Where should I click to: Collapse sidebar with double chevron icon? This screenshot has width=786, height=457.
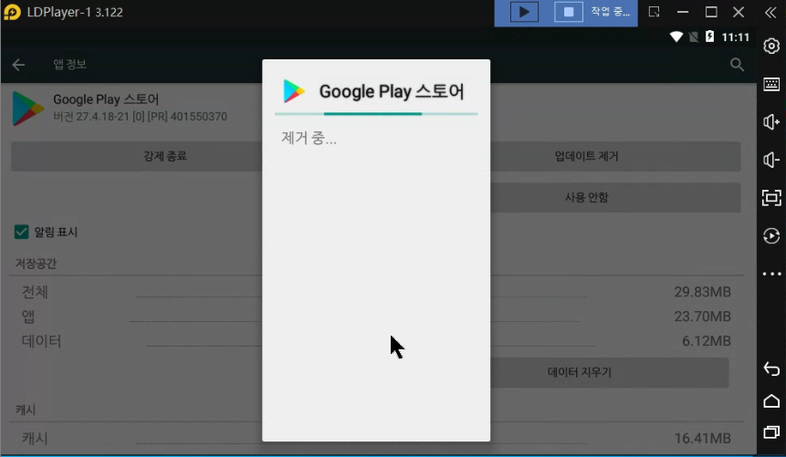[770, 12]
